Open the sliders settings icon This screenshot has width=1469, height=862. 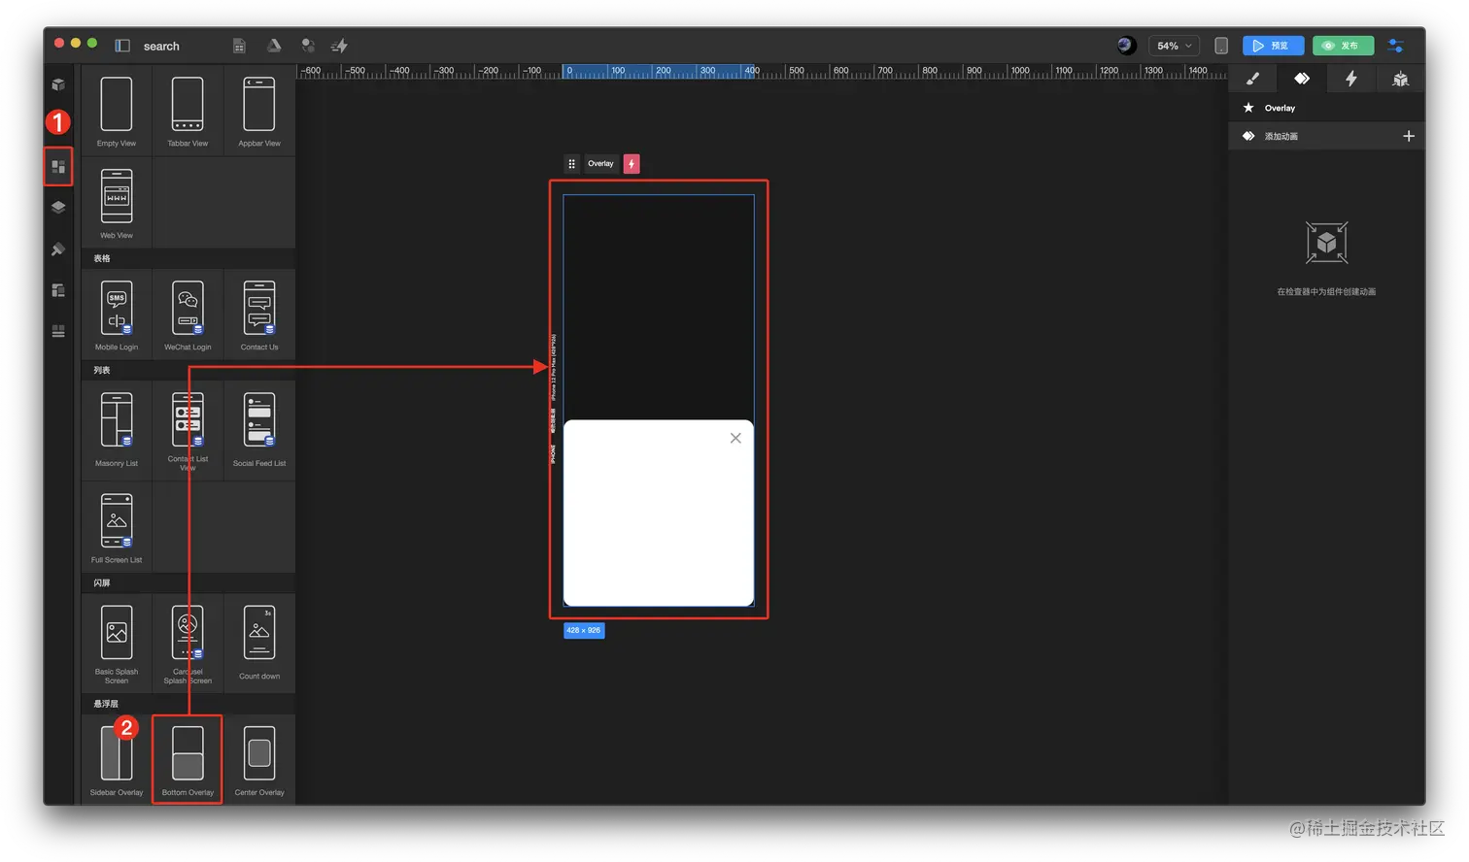pos(1396,46)
